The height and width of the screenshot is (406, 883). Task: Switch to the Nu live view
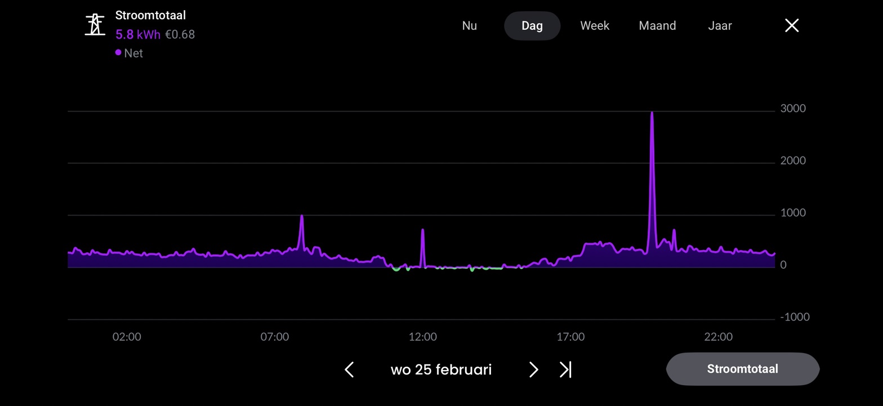click(x=469, y=26)
